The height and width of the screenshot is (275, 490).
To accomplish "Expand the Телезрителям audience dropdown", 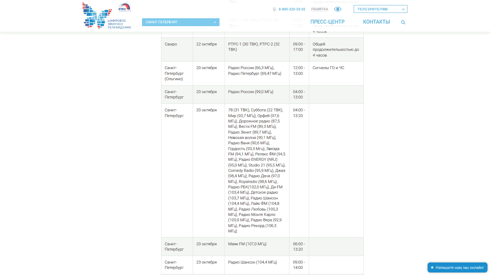I will click(381, 9).
